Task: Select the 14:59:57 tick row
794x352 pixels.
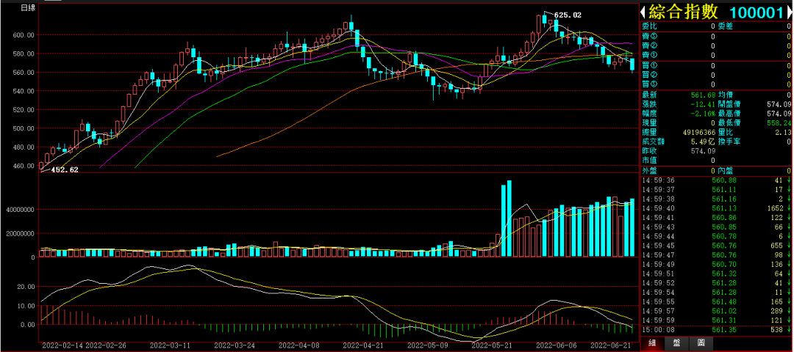Action: point(716,311)
